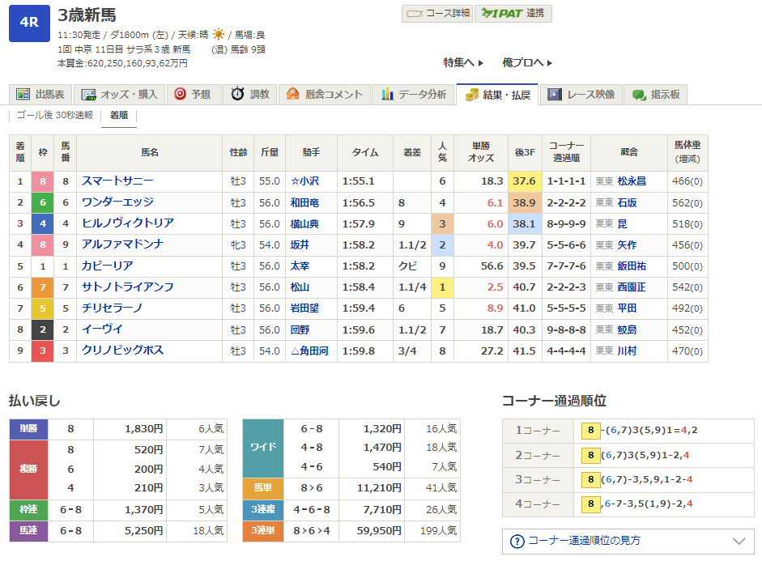Click the 出馬表 tab icon

23,95
